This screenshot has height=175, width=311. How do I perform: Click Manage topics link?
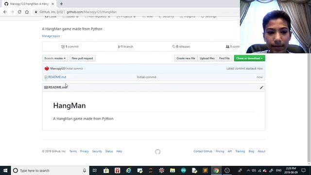[x=51, y=36]
